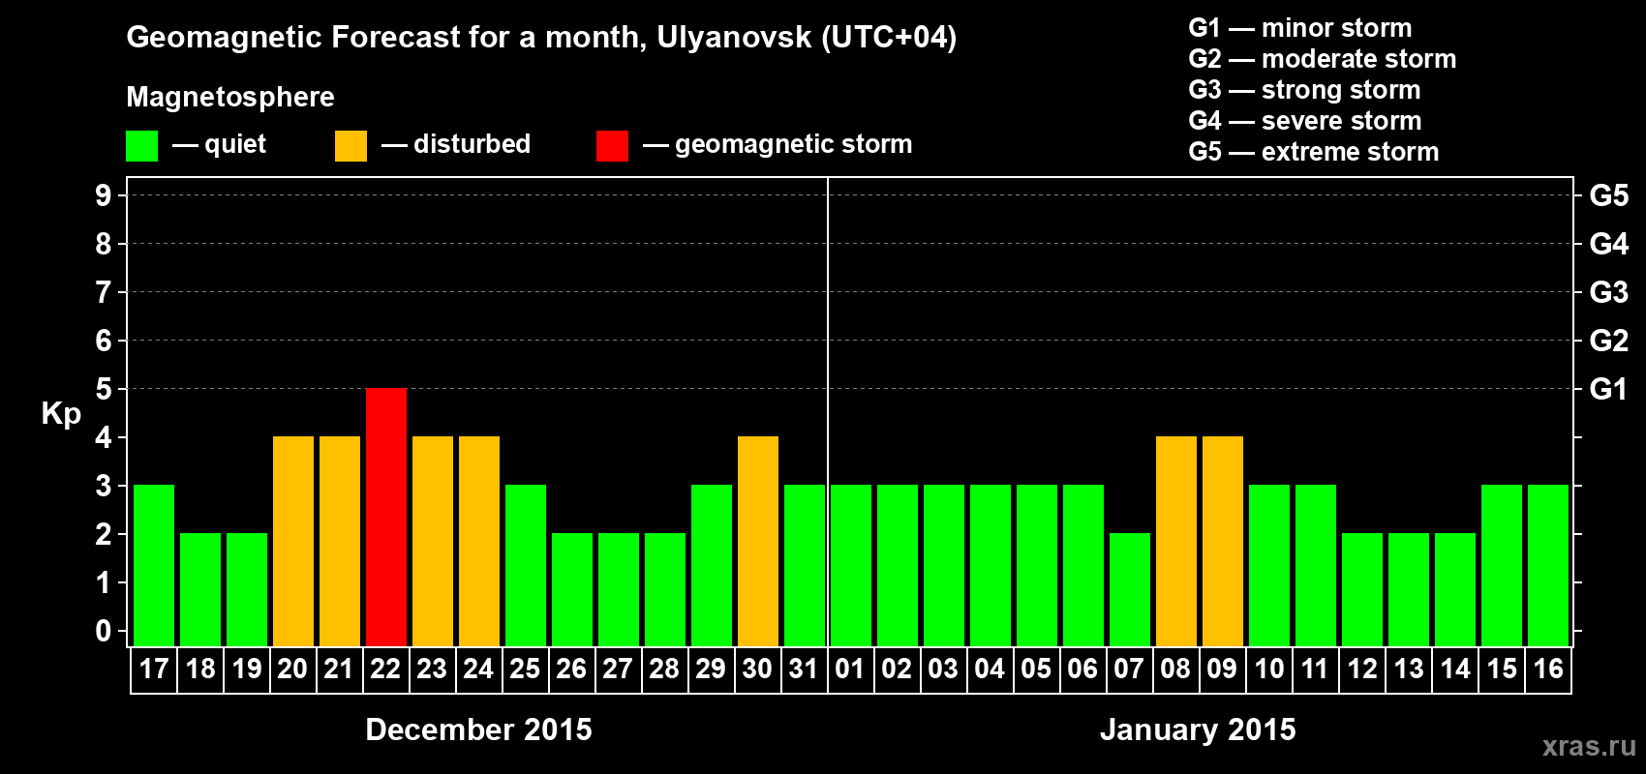Select the green bar for December 17
This screenshot has width=1646, height=774.
coord(154,566)
